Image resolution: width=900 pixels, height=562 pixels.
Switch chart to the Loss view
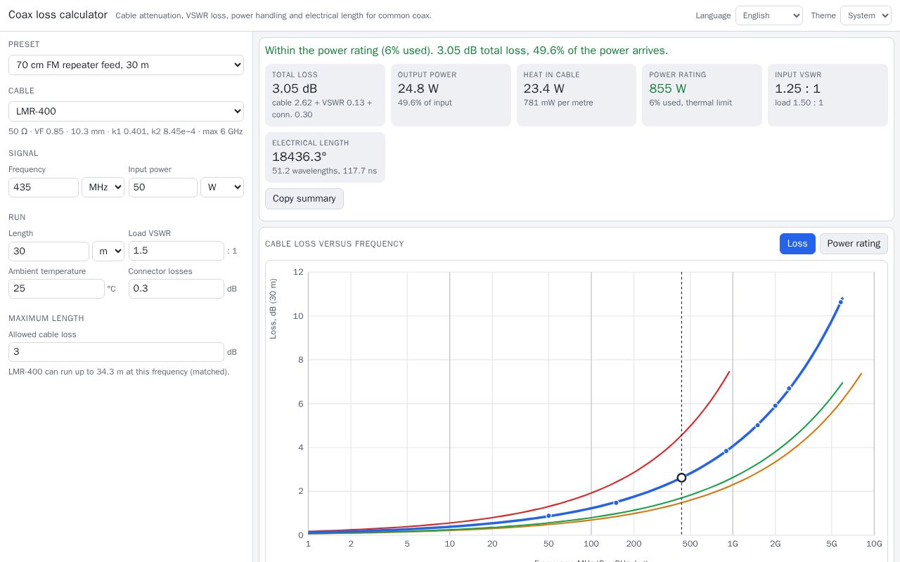(797, 244)
